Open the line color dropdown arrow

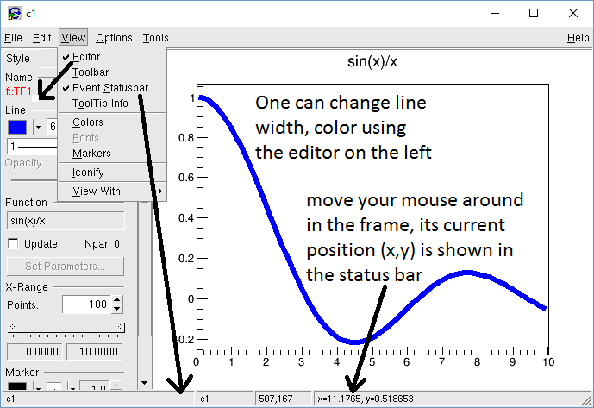38,127
